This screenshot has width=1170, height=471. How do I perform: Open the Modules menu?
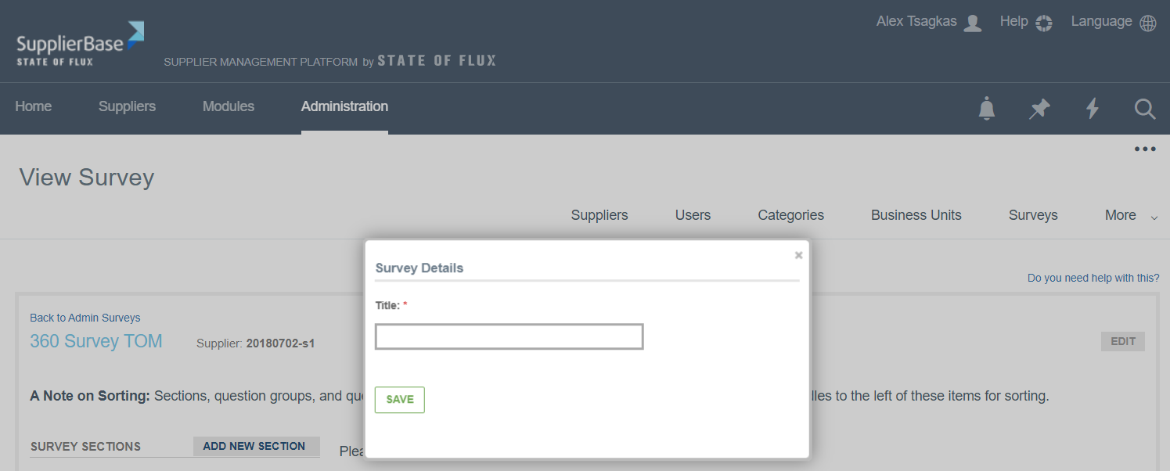click(x=228, y=106)
